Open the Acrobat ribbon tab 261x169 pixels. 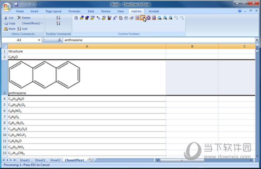(154, 11)
